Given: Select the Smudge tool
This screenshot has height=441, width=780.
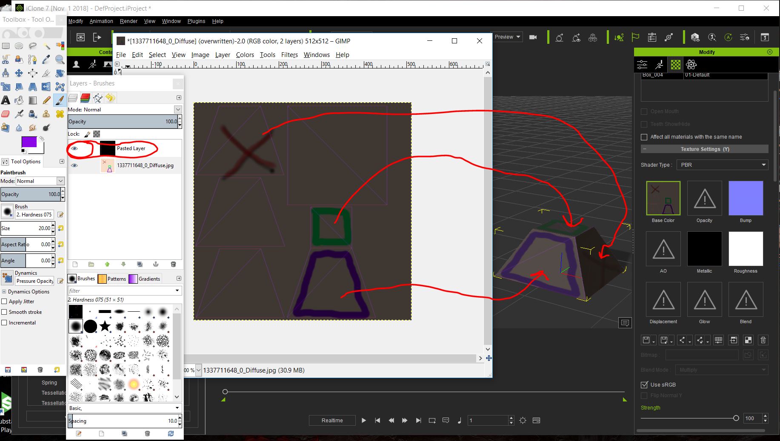Looking at the screenshot, I should click(x=33, y=128).
